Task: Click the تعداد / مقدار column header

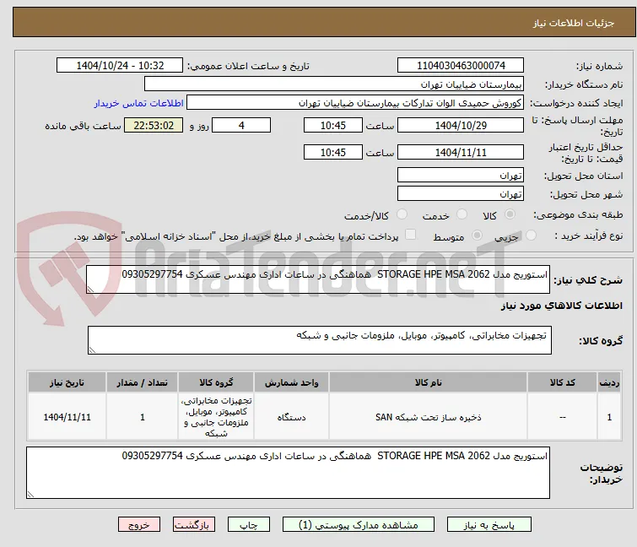Action: tap(143, 382)
